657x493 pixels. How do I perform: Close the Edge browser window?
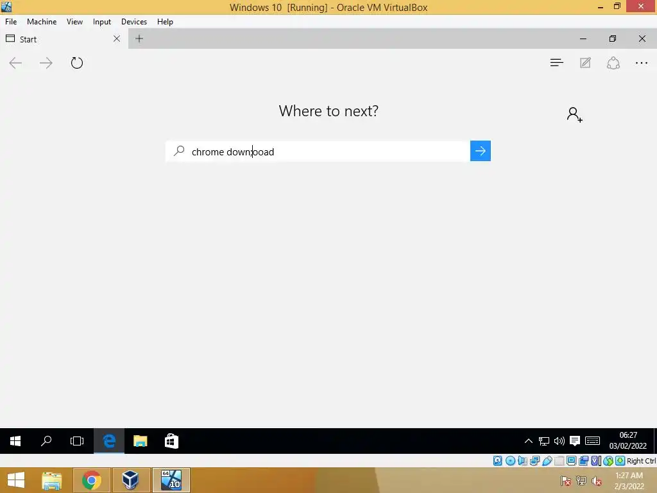(642, 39)
